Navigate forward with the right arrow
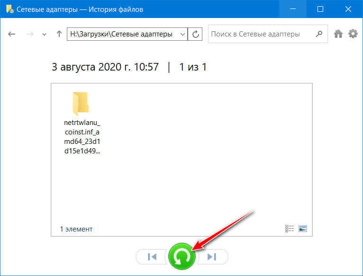The image size is (363, 276). coord(30,34)
